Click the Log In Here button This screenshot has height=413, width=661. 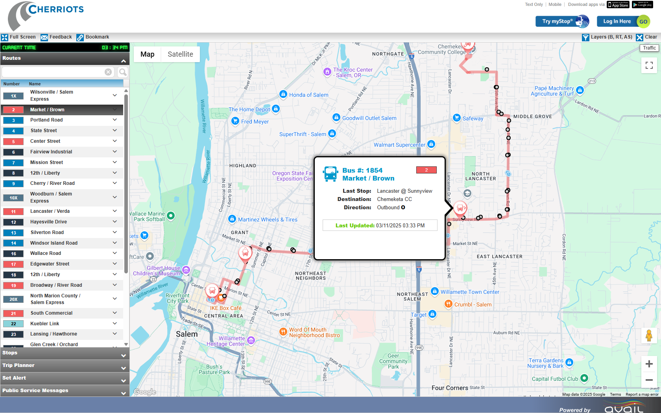pyautogui.click(x=617, y=22)
